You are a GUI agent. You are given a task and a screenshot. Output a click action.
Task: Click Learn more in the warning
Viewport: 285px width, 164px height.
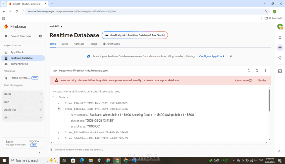pos(243,80)
